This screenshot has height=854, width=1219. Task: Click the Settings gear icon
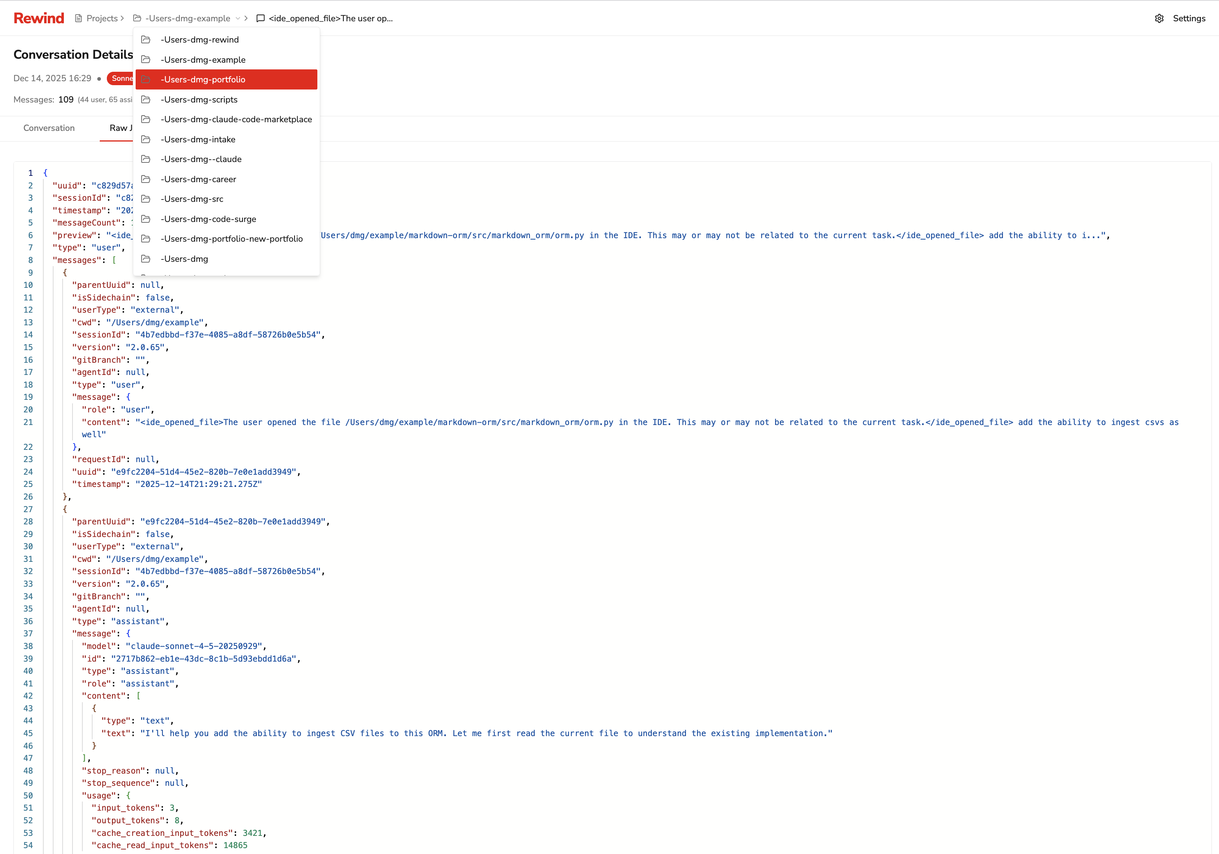coord(1159,17)
